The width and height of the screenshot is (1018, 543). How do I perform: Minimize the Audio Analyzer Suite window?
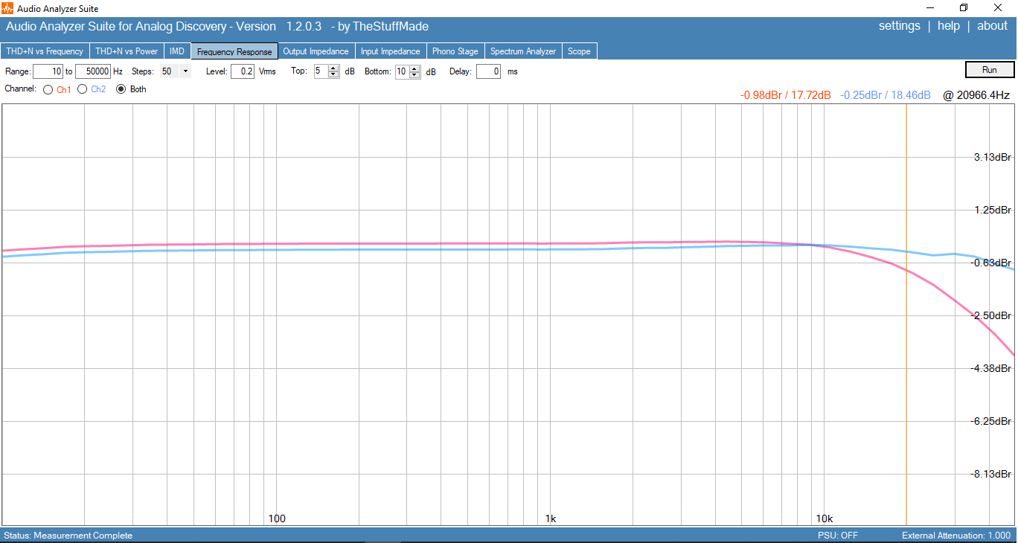coord(930,8)
